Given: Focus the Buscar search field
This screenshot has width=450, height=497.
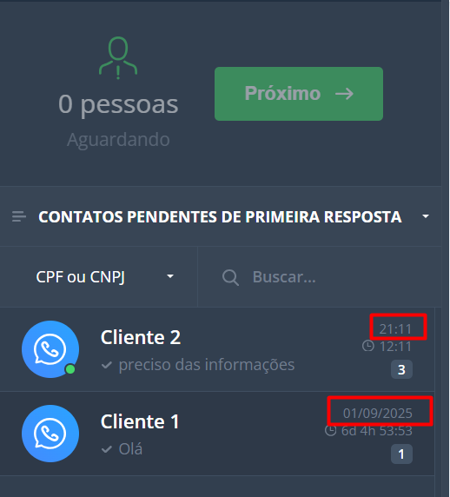Looking at the screenshot, I should click(x=320, y=276).
